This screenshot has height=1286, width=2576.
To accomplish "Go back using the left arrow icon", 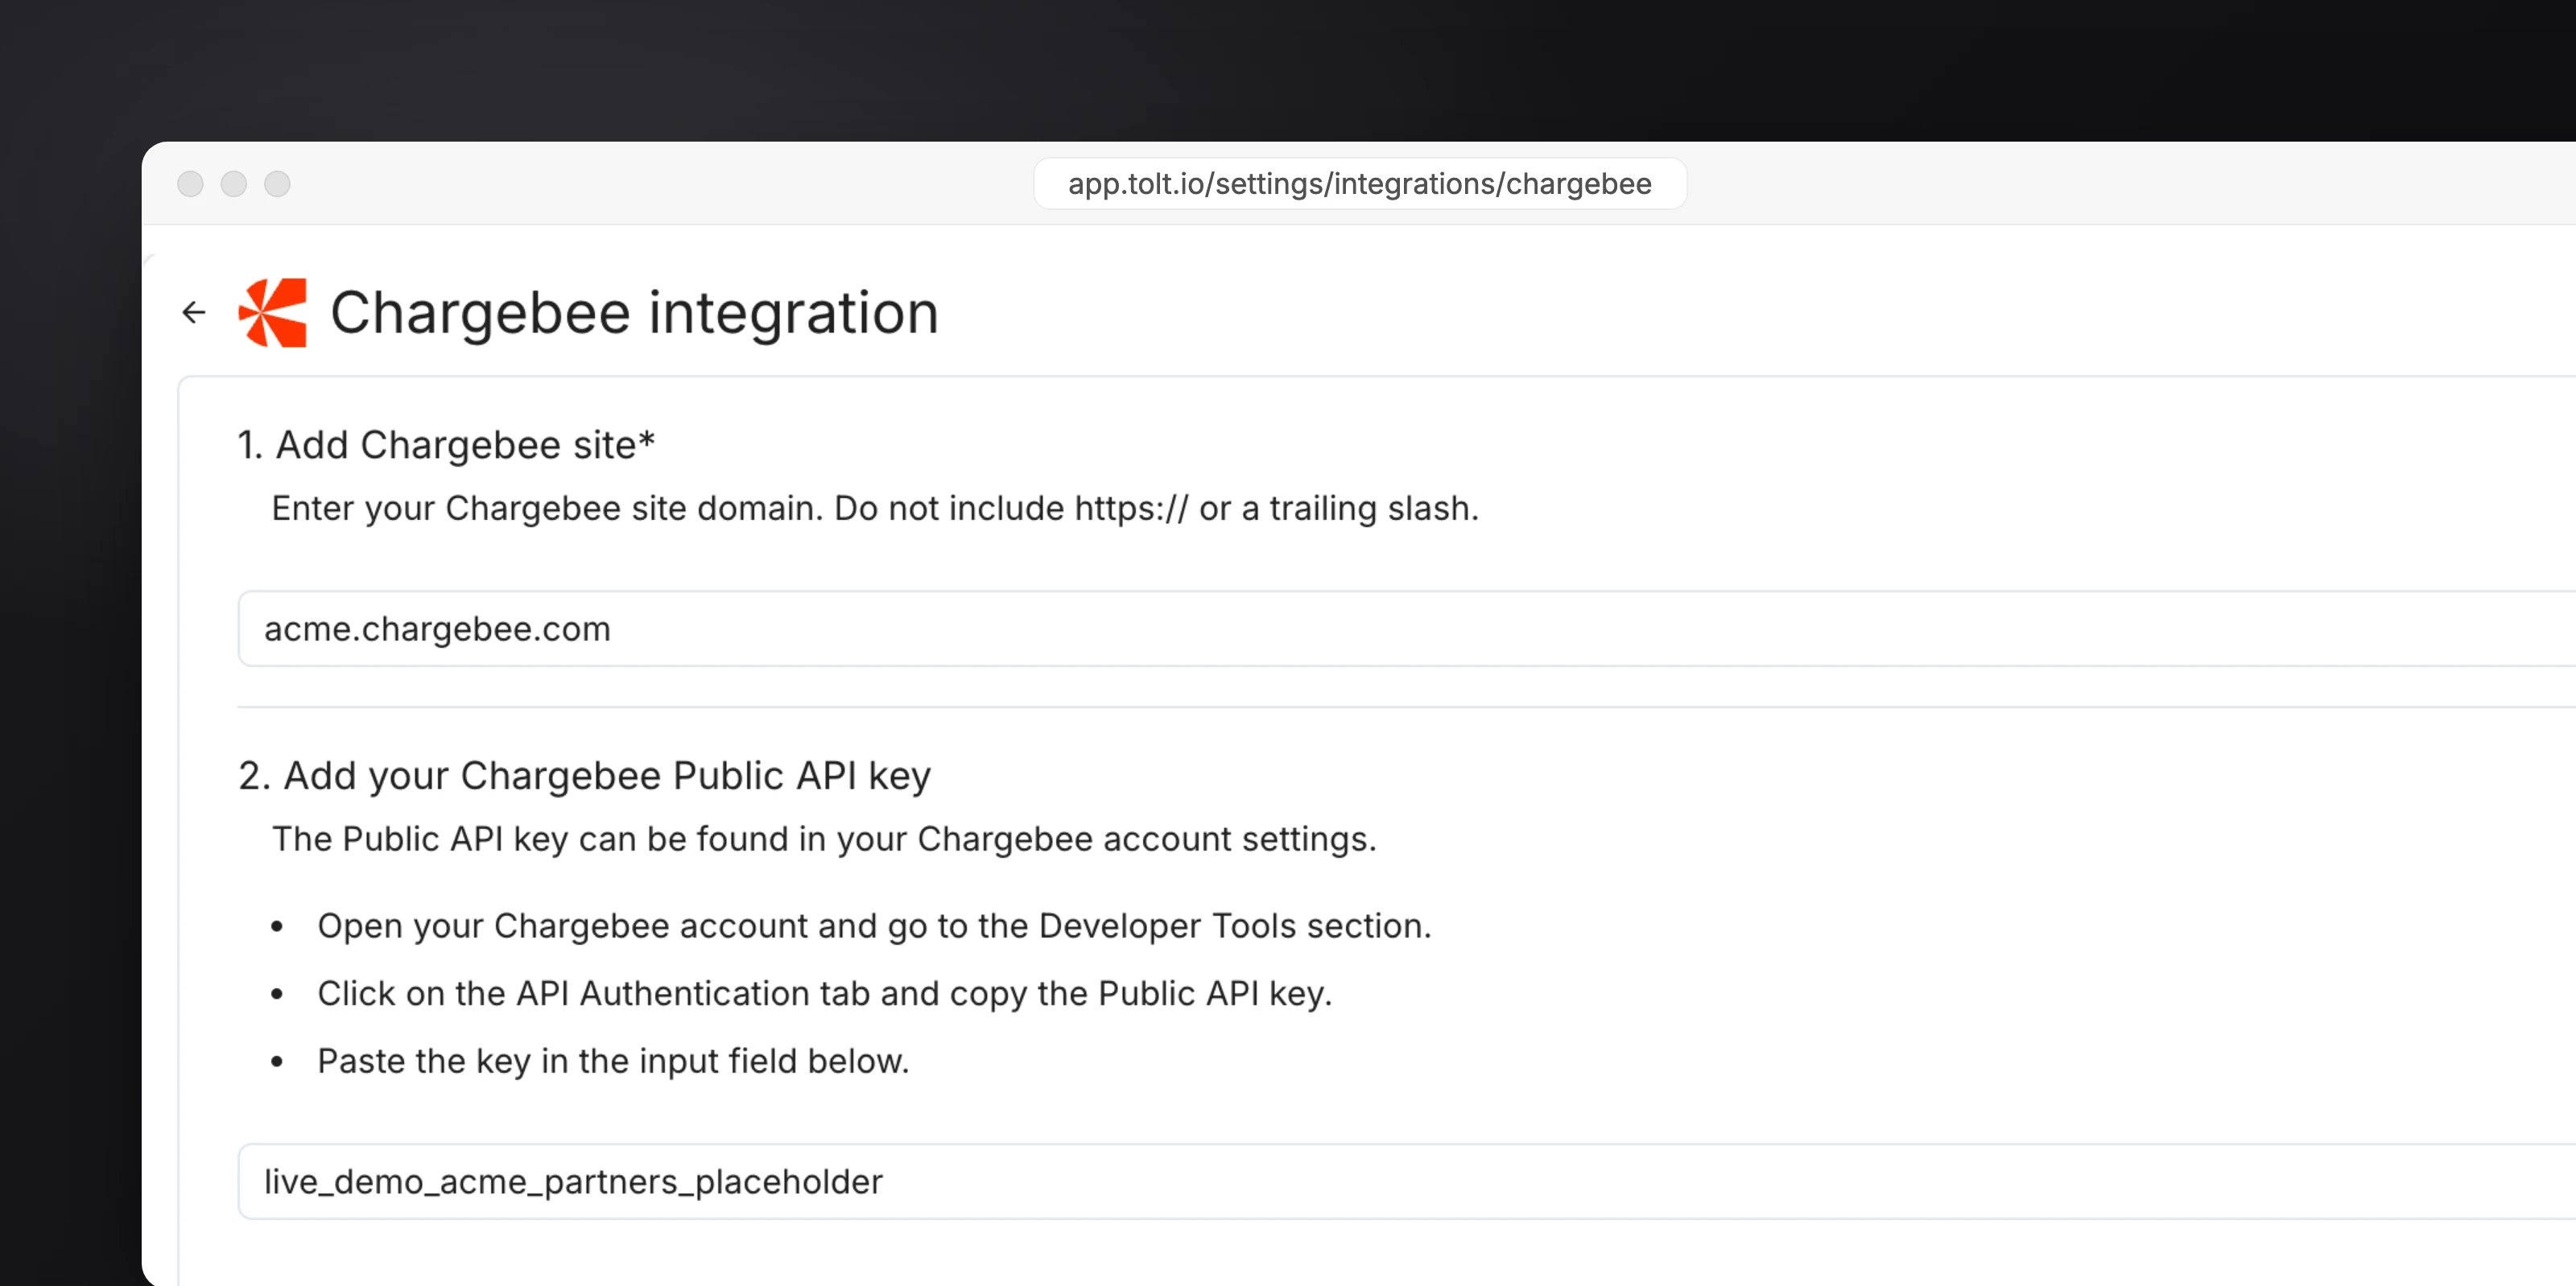I will click(x=194, y=313).
